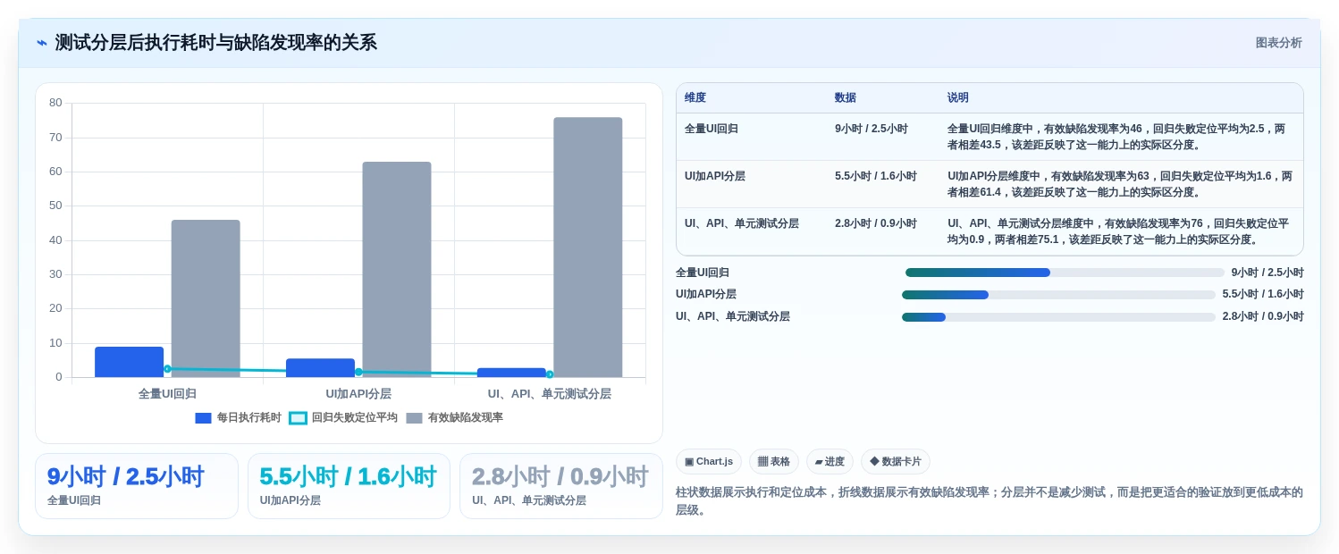Viewport: 1339px width, 554px height.
Task: Click blue 每日执行耗时 bar for UI加API分层
Action: (321, 368)
